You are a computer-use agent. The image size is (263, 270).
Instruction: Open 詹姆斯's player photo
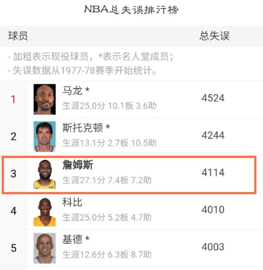click(44, 174)
